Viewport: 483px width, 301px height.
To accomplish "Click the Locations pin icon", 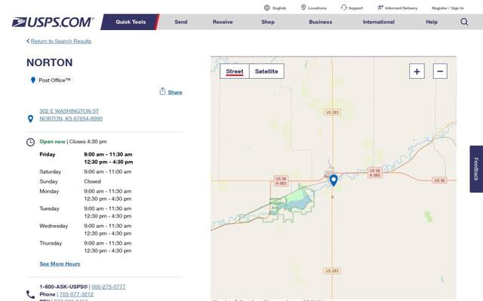I will pyautogui.click(x=303, y=8).
